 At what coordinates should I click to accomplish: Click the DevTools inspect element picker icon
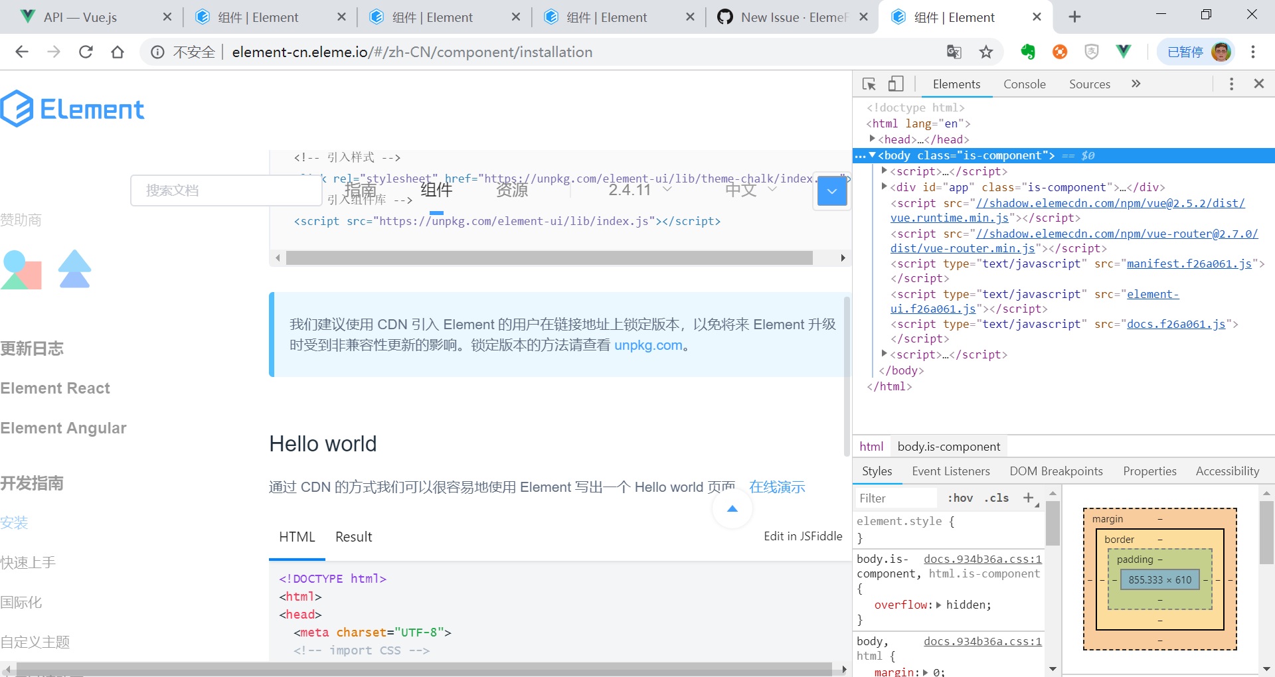click(869, 84)
